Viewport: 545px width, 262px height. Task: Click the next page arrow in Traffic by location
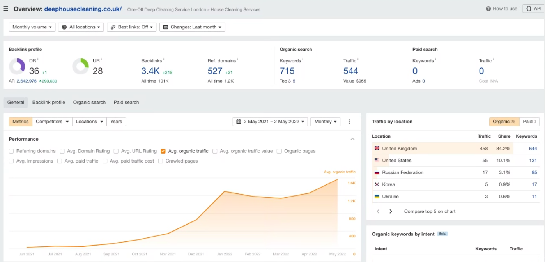coord(391,211)
